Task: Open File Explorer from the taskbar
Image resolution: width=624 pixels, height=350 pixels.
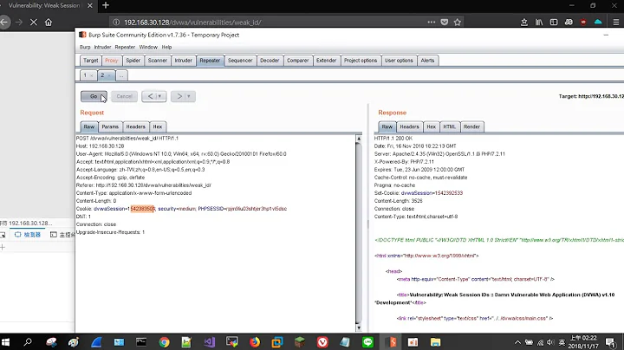Action: point(435,342)
